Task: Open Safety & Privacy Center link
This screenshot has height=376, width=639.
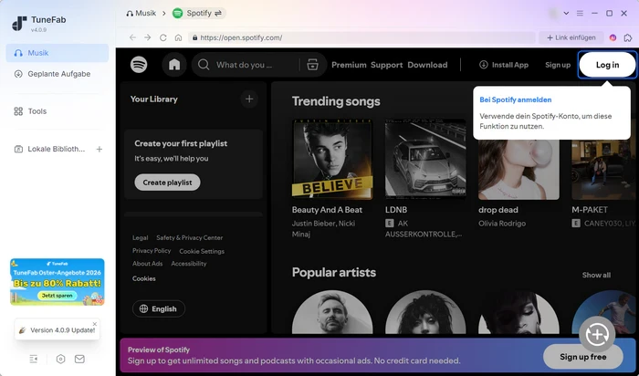Action: [190, 237]
